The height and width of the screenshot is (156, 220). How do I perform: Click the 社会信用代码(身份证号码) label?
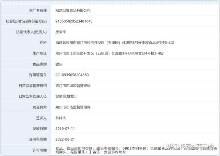click(26, 21)
